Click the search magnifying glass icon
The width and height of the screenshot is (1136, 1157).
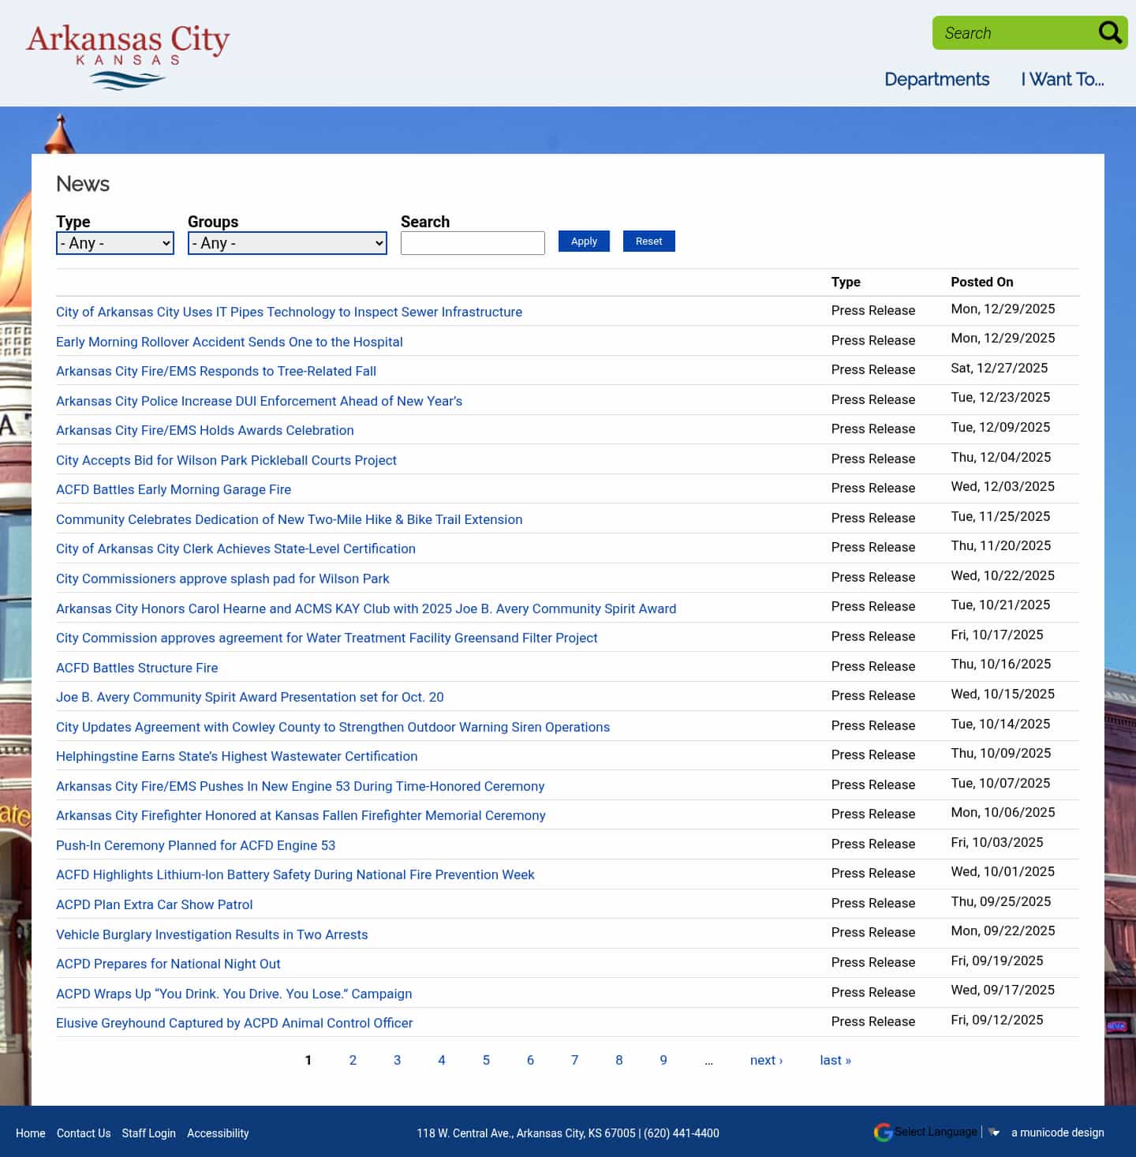1109,32
